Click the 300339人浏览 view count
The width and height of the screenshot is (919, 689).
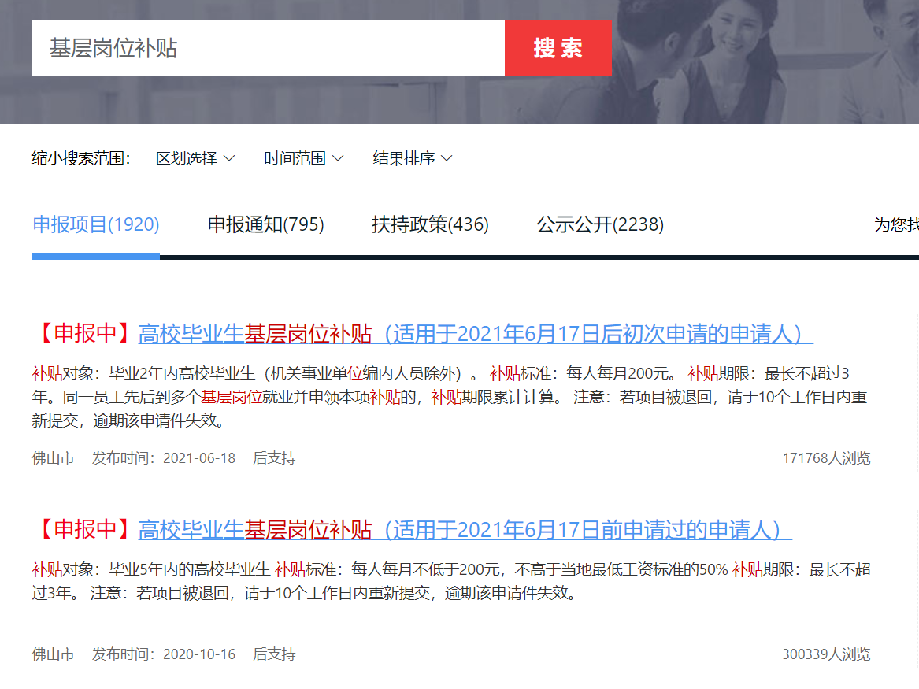(825, 654)
